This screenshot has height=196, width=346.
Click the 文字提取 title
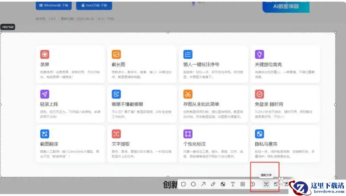point(121,144)
